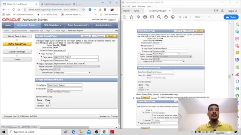241x135 pixels.
Task: Open Acrobat Reader from the taskbar
Action: coord(112,132)
